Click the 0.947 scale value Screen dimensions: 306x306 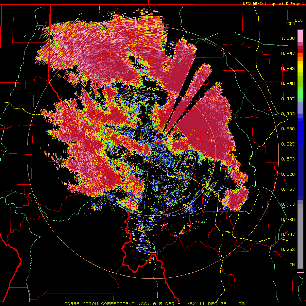click(x=288, y=53)
